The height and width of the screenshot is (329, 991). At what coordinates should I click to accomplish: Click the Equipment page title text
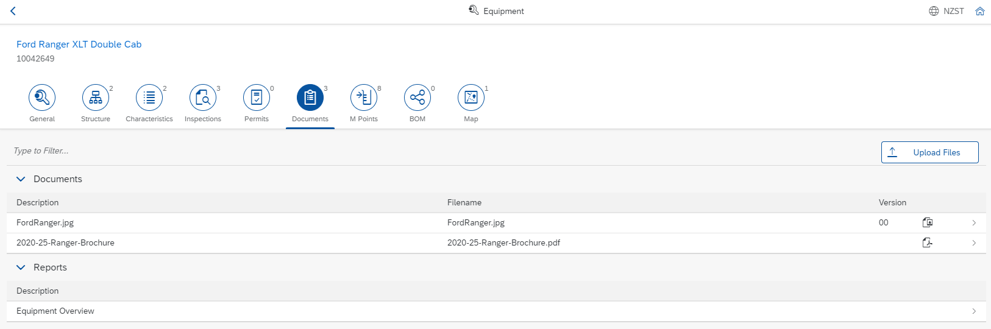coord(503,11)
